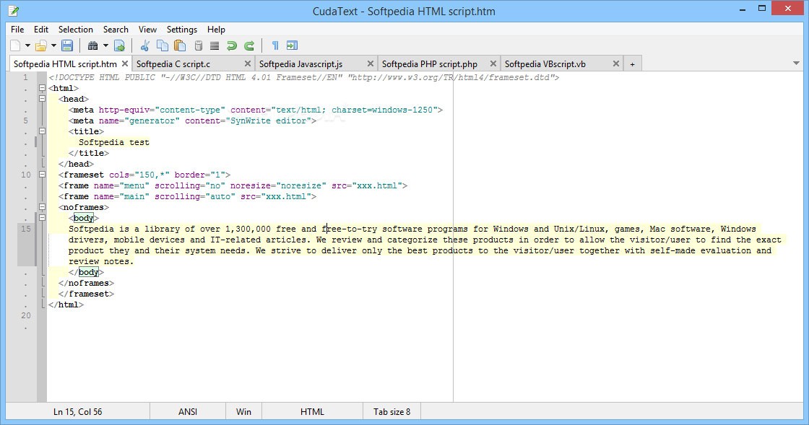
Task: Collapse the <frameset> fold marker in gutter
Action: click(x=41, y=175)
